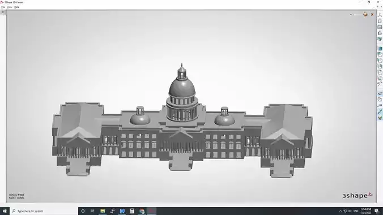Toggle the highlighted diagonal measure tool icon
Image resolution: width=383 pixels, height=215 pixels.
pyautogui.click(x=380, y=111)
